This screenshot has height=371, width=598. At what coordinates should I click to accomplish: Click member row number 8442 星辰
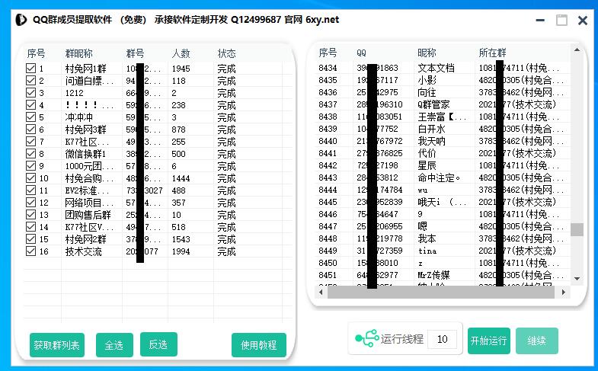point(328,165)
